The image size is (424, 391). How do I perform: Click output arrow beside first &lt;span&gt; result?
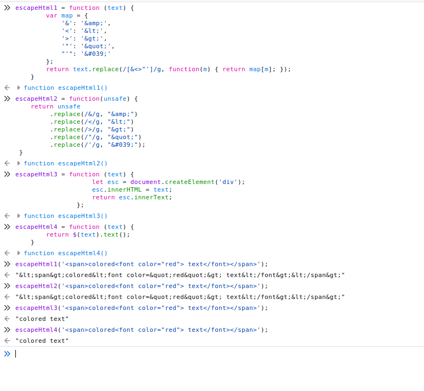pyautogui.click(x=7, y=275)
